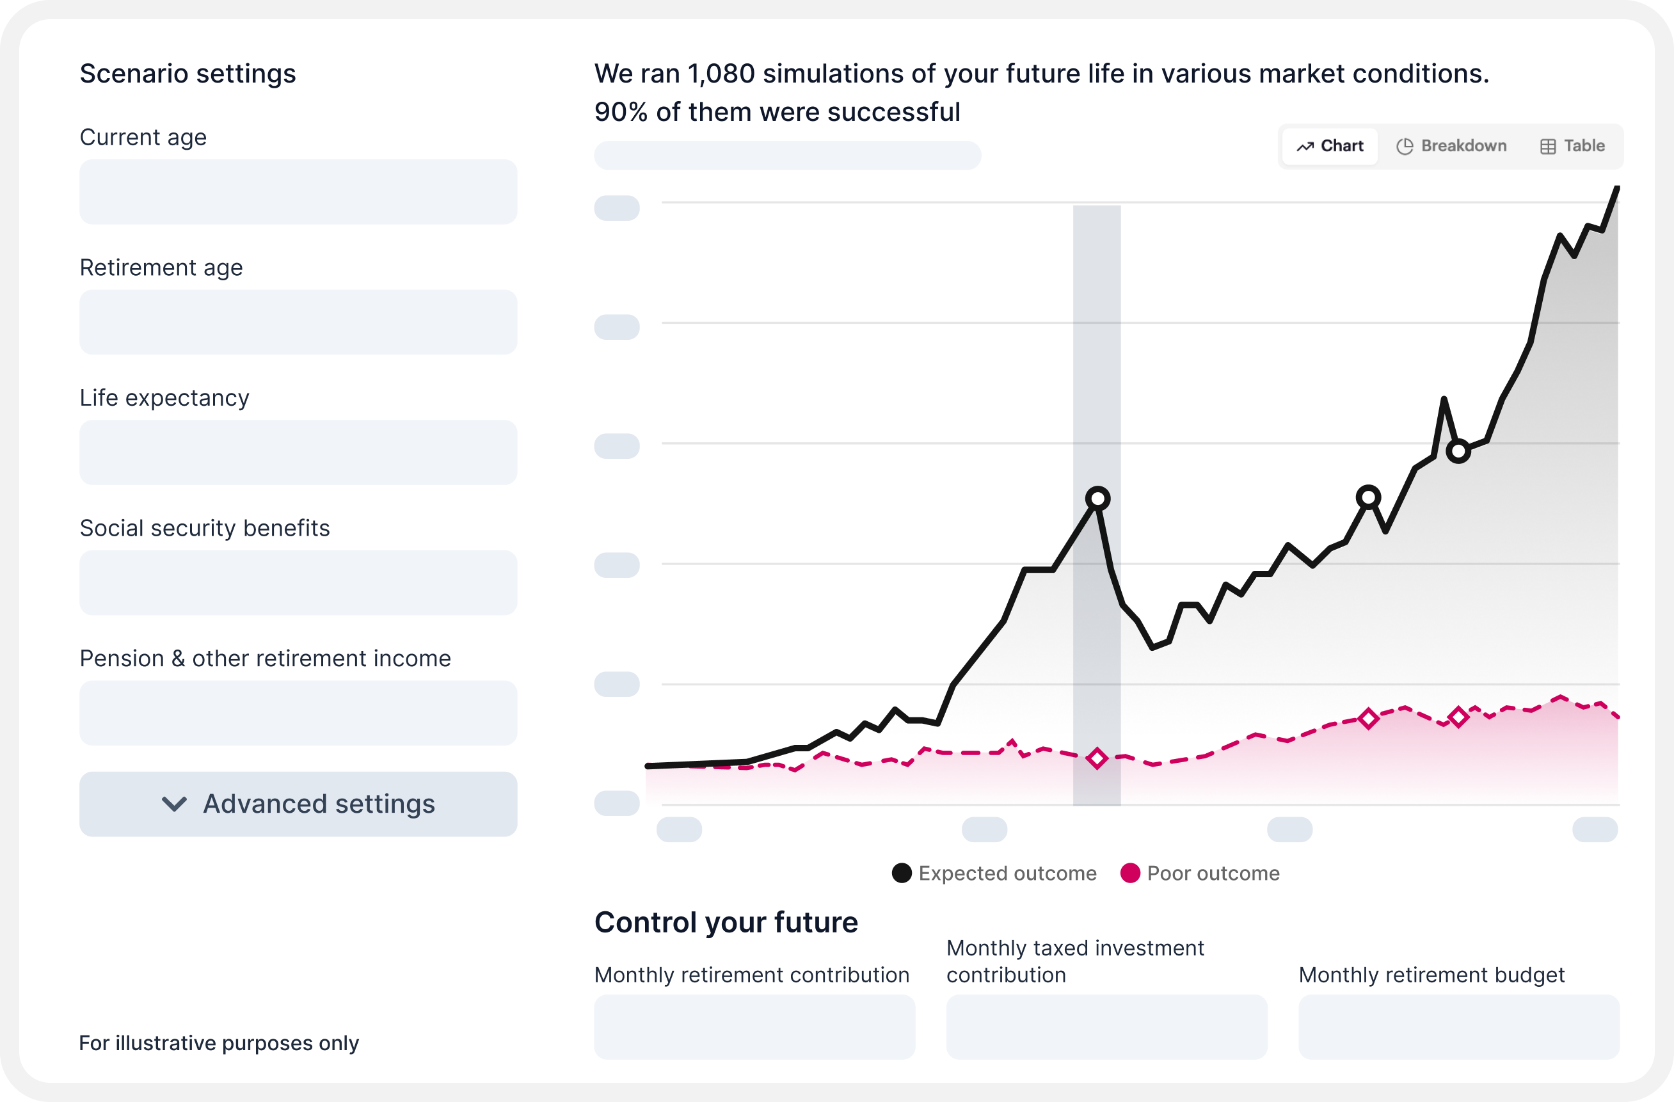This screenshot has width=1674, height=1102.
Task: Click the For illustrative purposes only text
Action: (x=219, y=1043)
